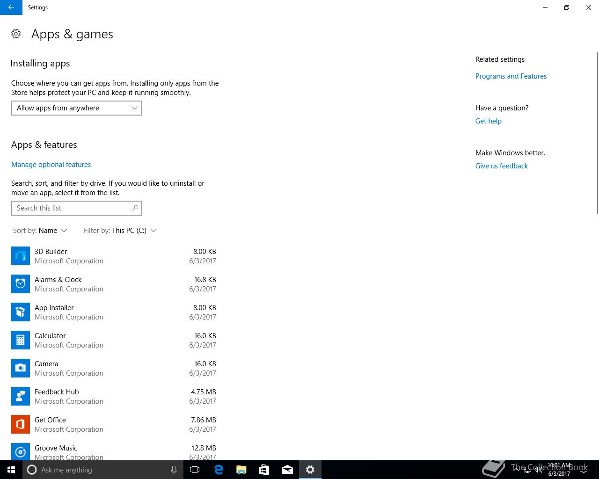Open Filter by This PC (C:) dropdown
This screenshot has width=599, height=479.
pyautogui.click(x=120, y=231)
